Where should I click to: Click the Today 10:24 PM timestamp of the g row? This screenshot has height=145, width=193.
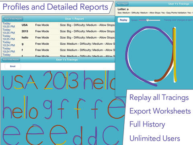pyautogui.click(x=8, y=44)
